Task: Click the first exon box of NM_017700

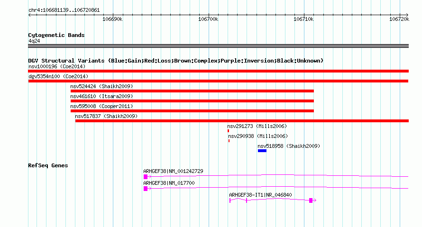Action: click(146, 189)
